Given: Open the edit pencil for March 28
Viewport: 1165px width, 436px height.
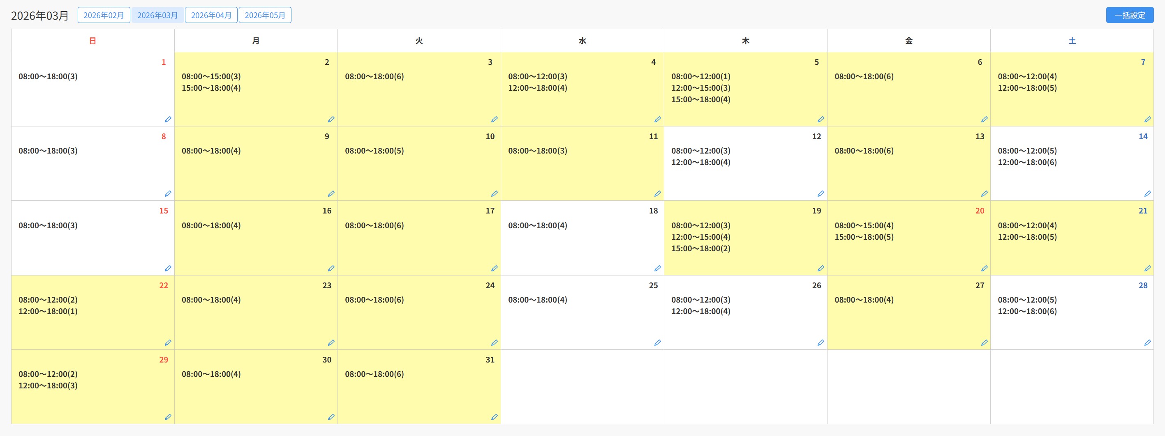Looking at the screenshot, I should [x=1147, y=343].
